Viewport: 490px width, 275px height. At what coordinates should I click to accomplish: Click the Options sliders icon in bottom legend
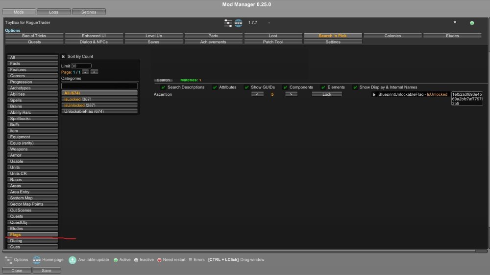(8, 260)
